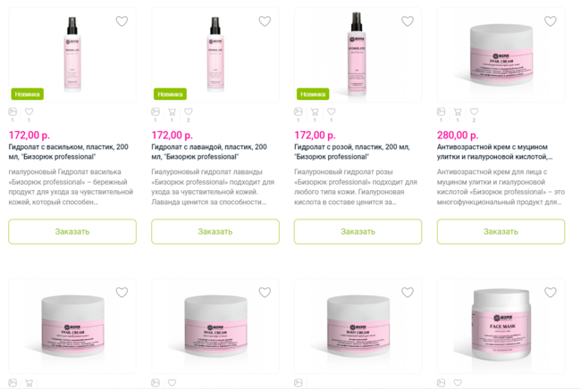Viewport: 581px width, 389px height.
Task: Click photo icon under anti-age snail cream
Action: [441, 112]
